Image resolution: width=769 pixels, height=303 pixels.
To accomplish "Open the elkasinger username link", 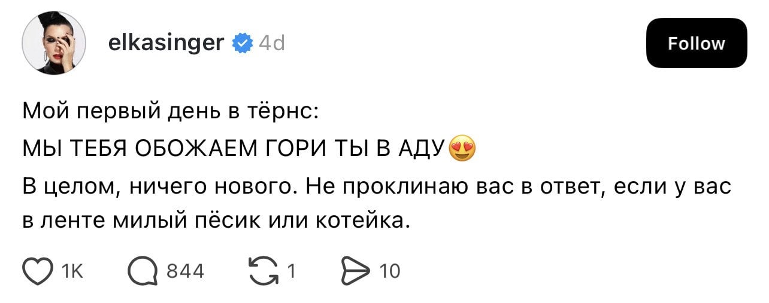I will 167,43.
